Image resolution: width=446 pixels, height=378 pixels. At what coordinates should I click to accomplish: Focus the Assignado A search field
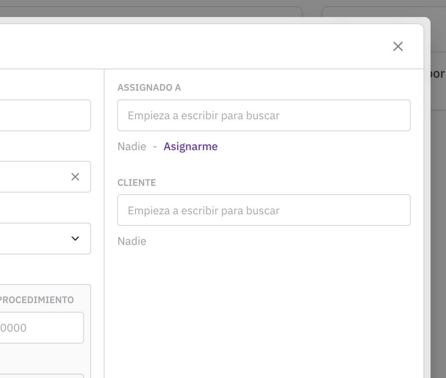click(x=264, y=115)
